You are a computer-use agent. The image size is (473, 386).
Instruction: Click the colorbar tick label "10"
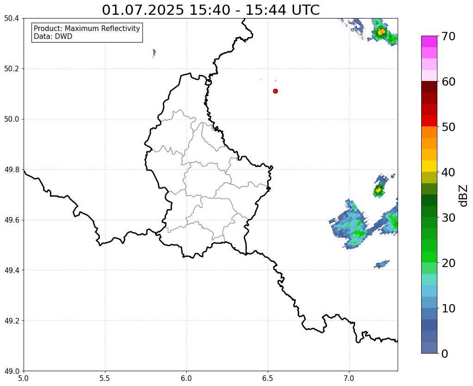coord(448,308)
